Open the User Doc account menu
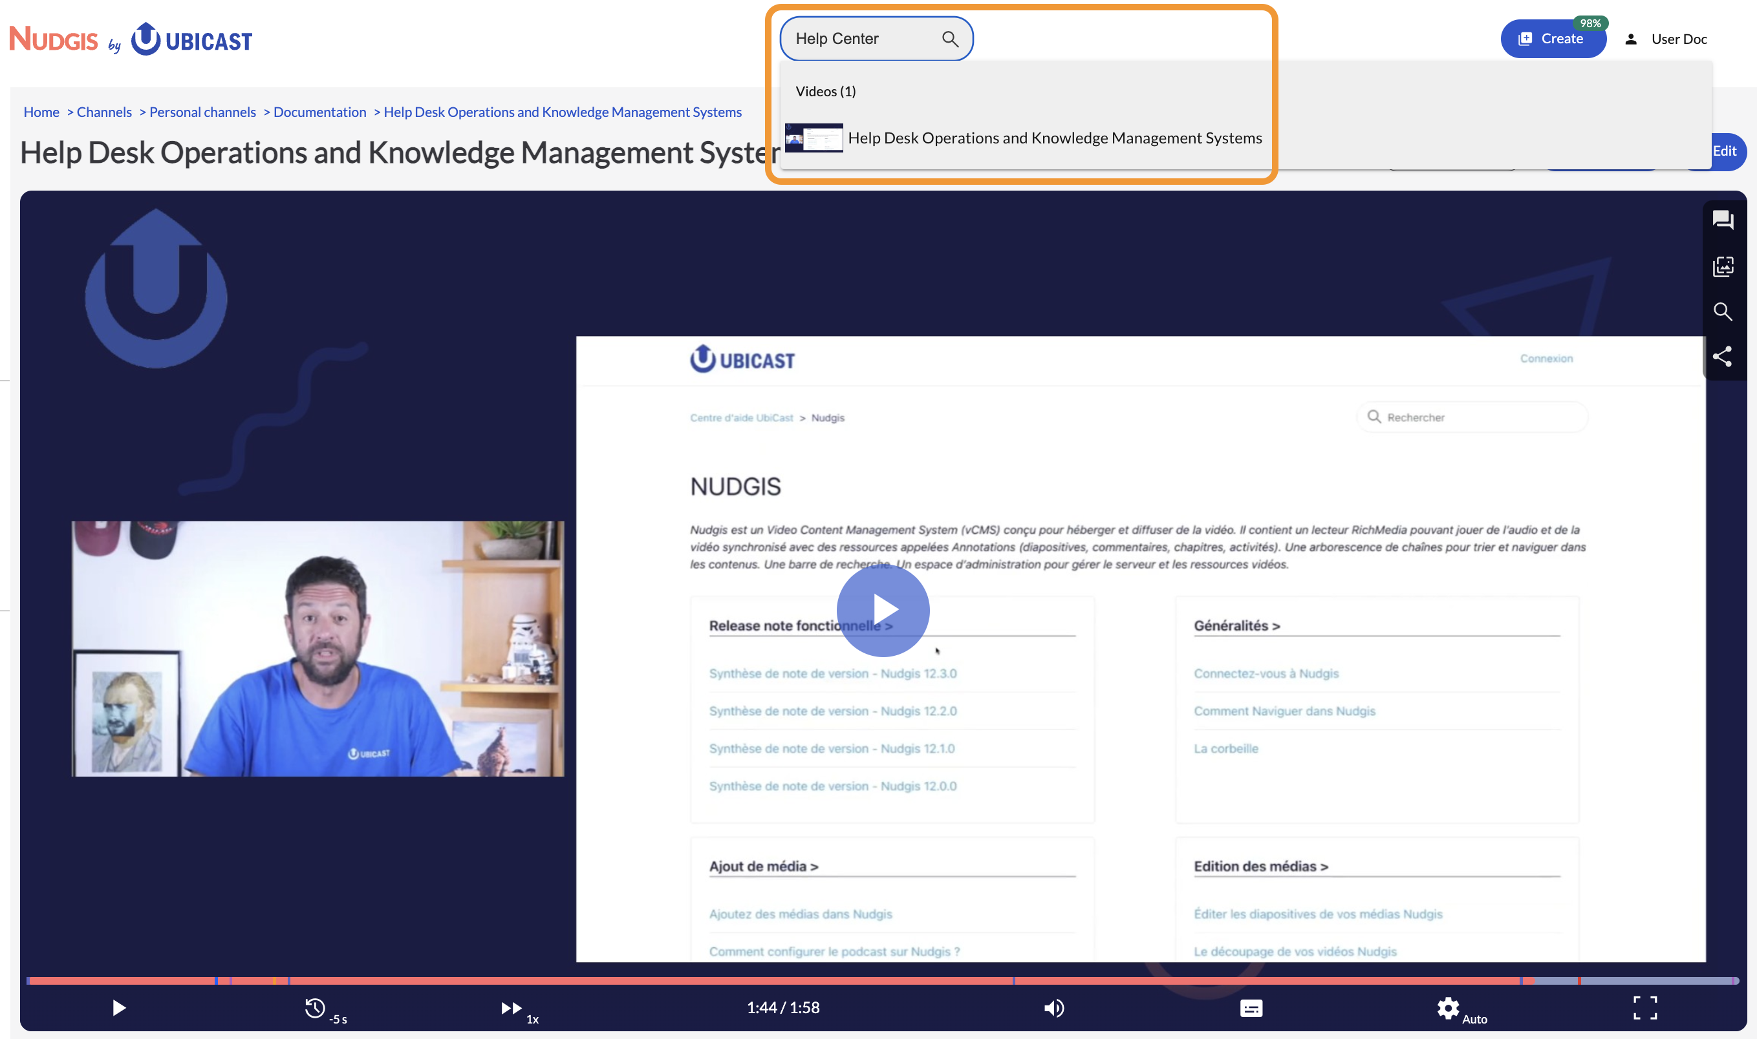The width and height of the screenshot is (1757, 1039). (x=1679, y=39)
